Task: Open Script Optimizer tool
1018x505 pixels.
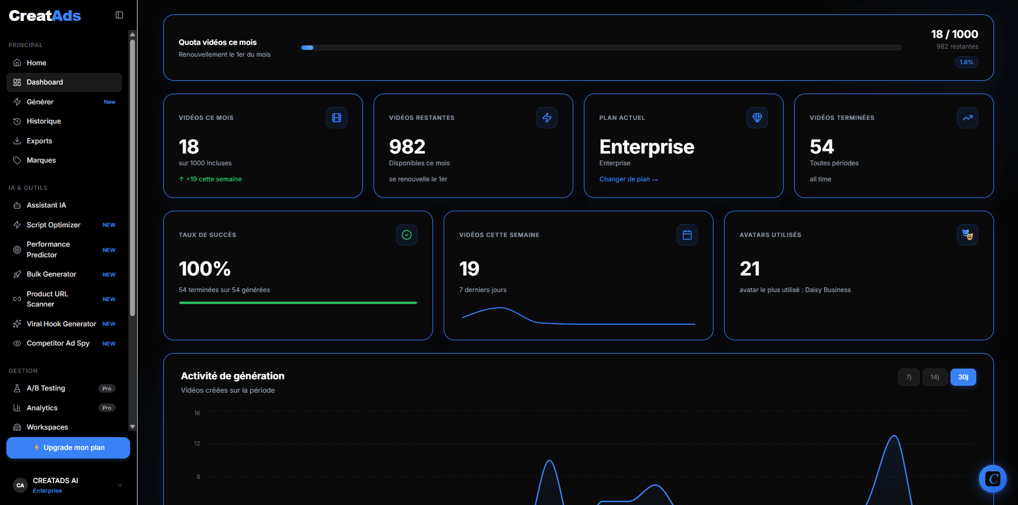Action: (x=64, y=225)
